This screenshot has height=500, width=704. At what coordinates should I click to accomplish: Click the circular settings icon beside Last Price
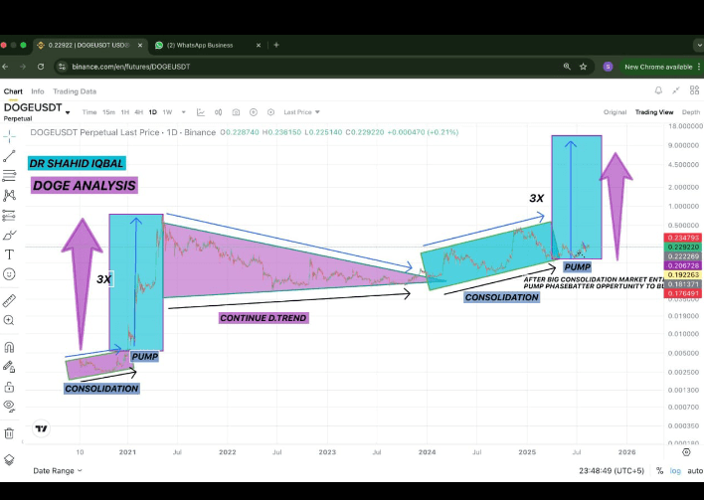tap(270, 112)
